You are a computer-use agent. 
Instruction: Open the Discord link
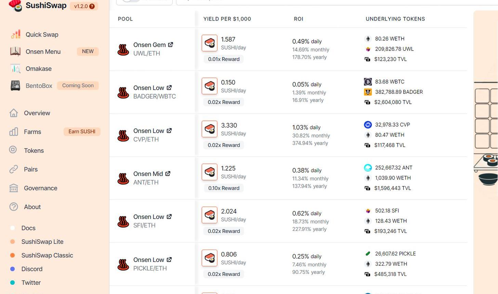point(32,269)
